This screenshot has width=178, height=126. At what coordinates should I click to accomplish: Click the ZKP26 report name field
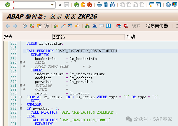(x=89, y=37)
